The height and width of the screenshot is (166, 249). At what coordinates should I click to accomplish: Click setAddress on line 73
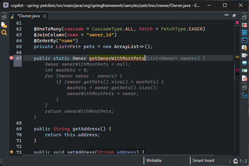[81, 152]
